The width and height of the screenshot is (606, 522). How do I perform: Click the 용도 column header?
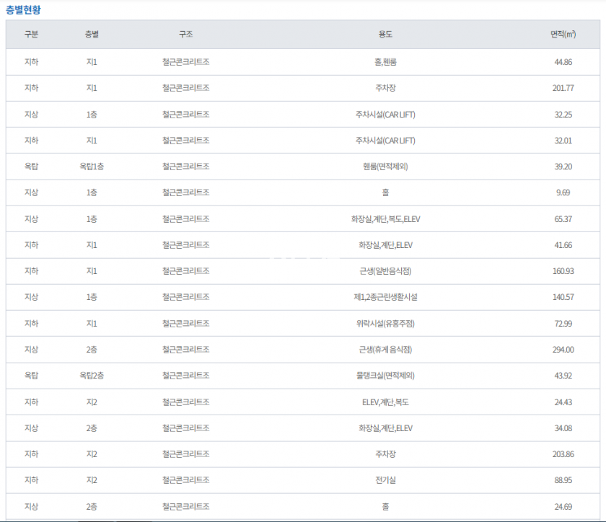click(x=385, y=35)
